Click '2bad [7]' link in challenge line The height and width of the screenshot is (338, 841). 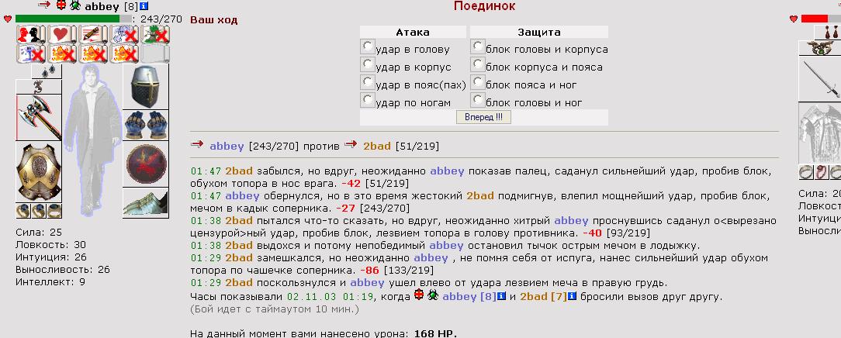(x=543, y=297)
